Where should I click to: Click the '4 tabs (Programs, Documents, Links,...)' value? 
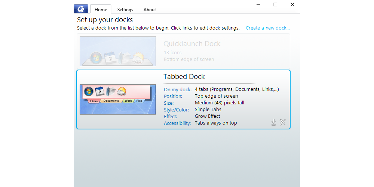tap(237, 89)
